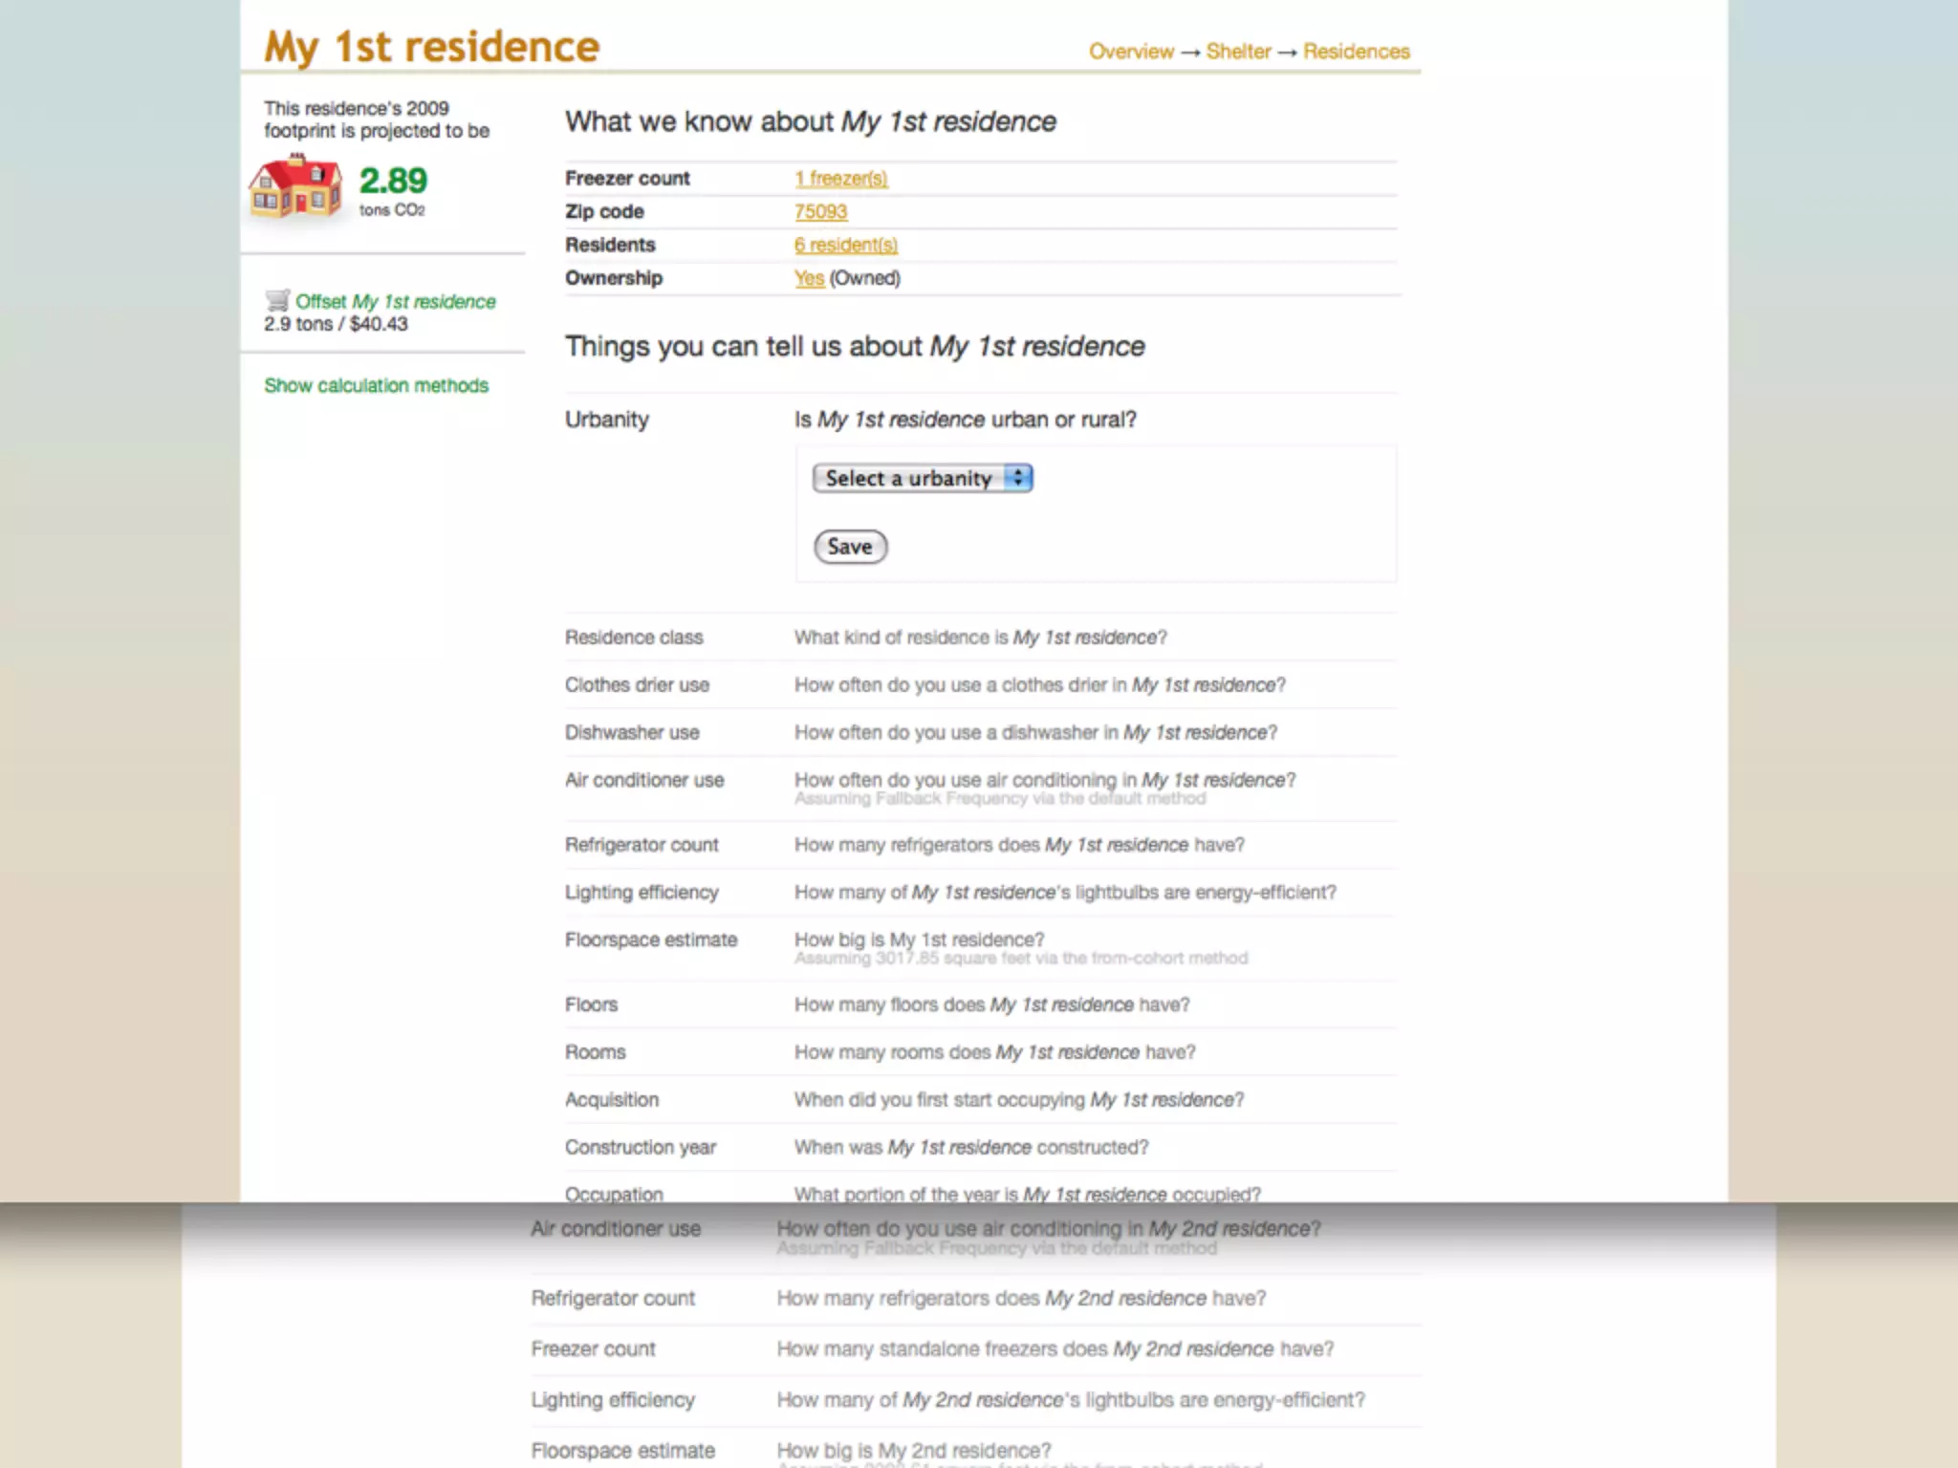Open the 1 freezer(s) link
1958x1468 pixels.
[x=840, y=179]
